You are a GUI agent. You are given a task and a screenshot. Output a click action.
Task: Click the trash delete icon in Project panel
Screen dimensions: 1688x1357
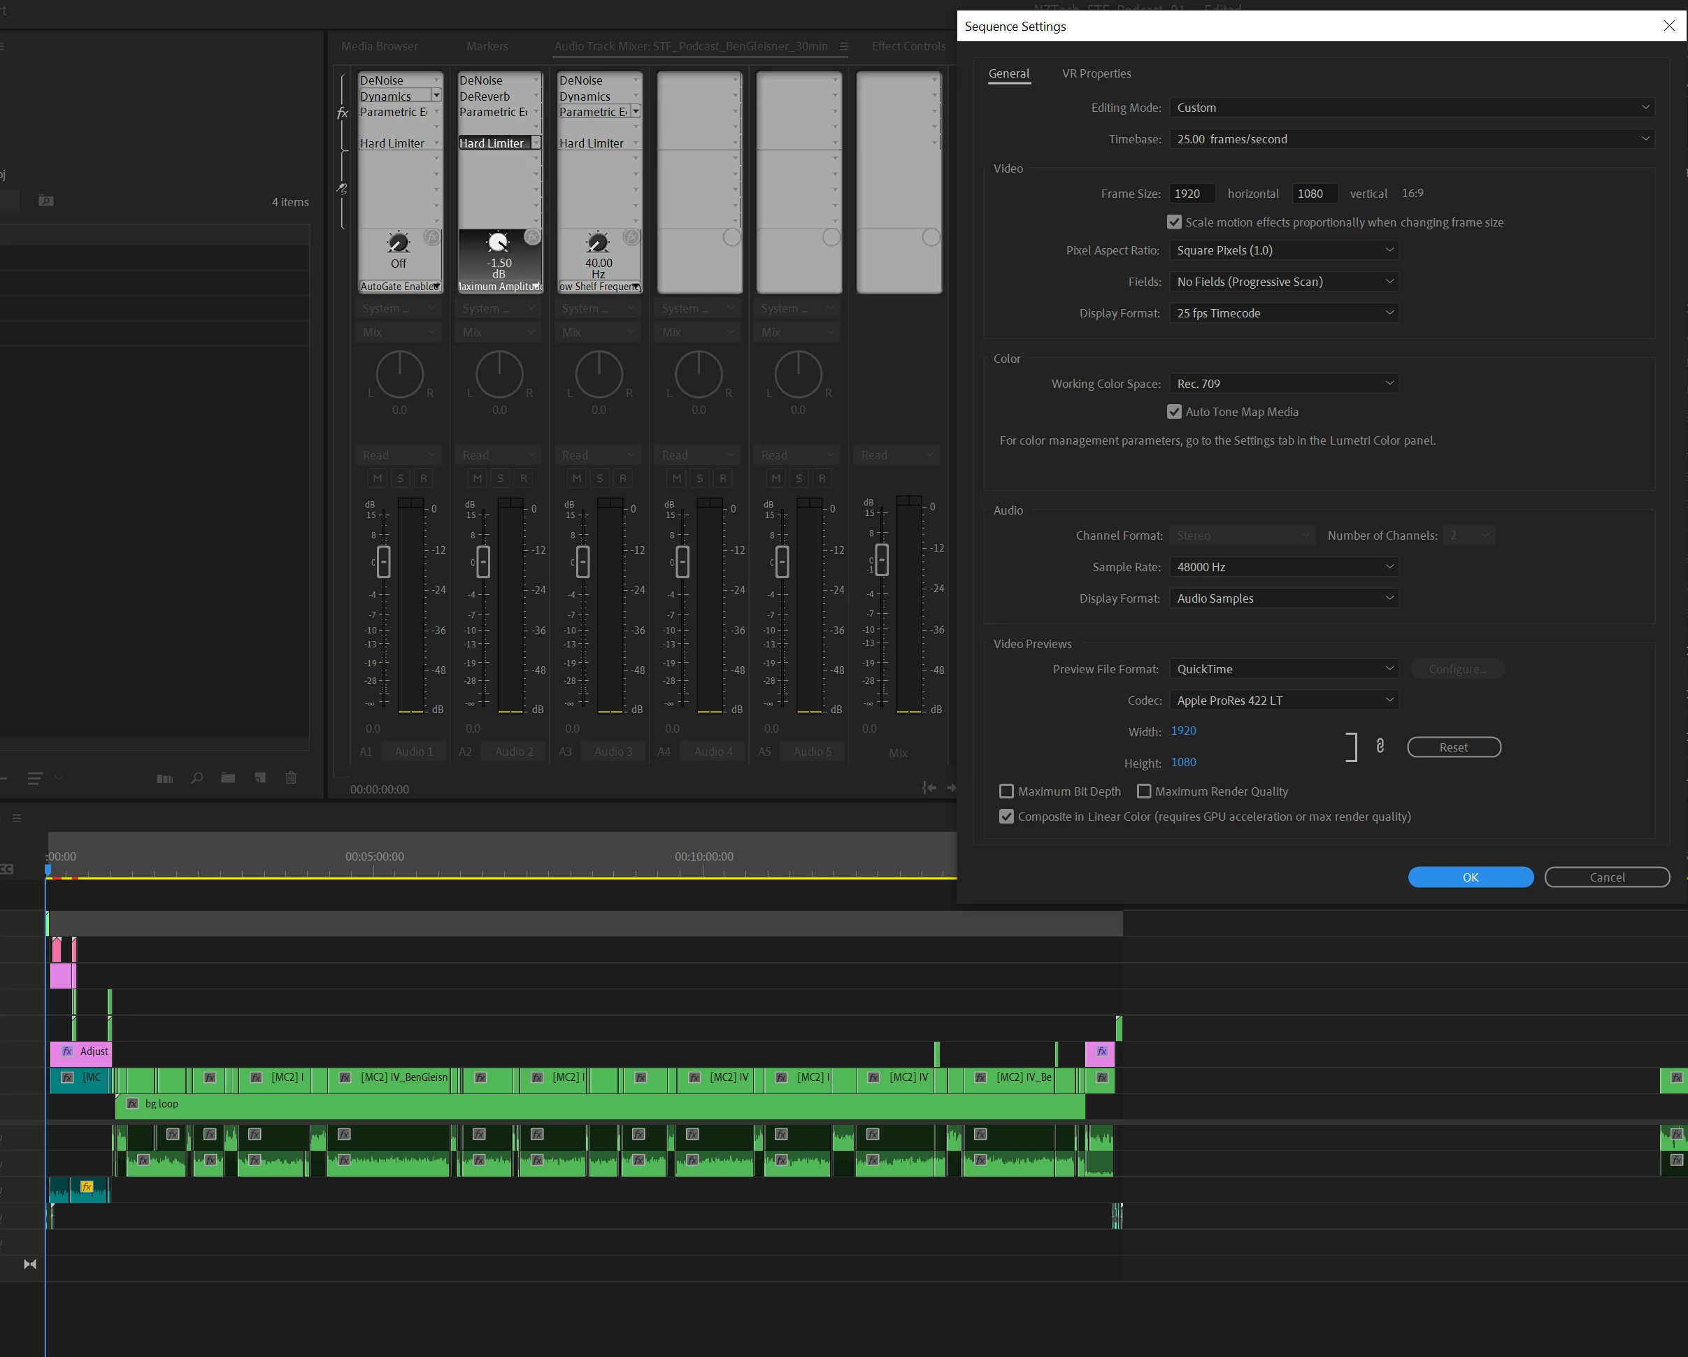tap(292, 777)
